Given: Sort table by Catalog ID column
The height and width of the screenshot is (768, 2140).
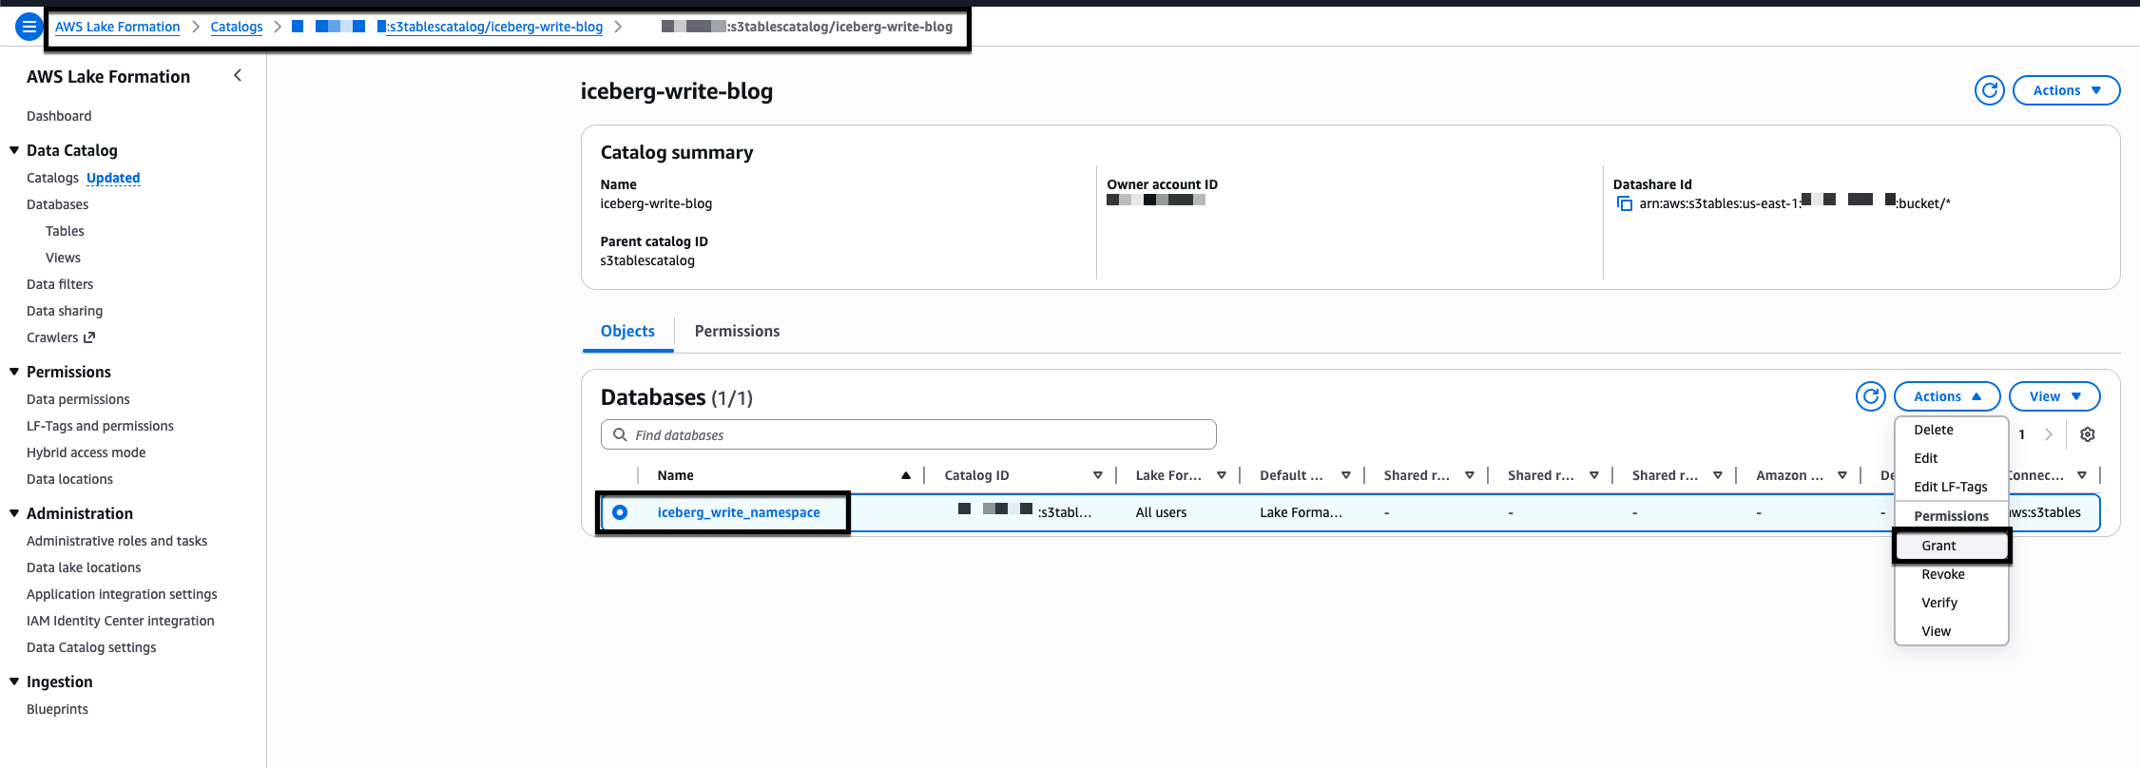Looking at the screenshot, I should (1097, 475).
